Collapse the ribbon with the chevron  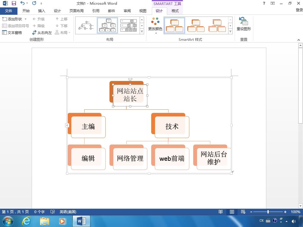click(x=299, y=40)
